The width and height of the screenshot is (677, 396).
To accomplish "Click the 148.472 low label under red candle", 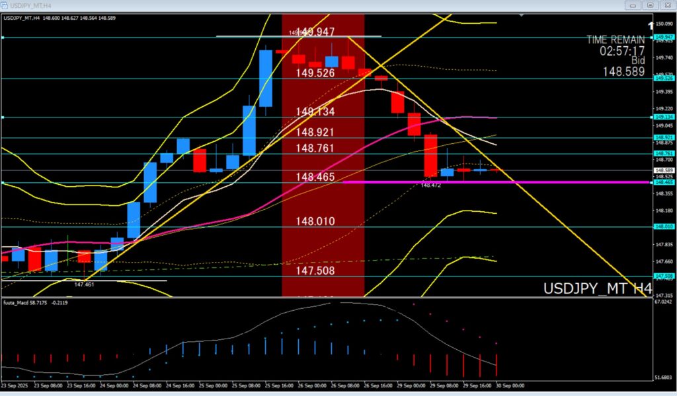I will [x=430, y=185].
